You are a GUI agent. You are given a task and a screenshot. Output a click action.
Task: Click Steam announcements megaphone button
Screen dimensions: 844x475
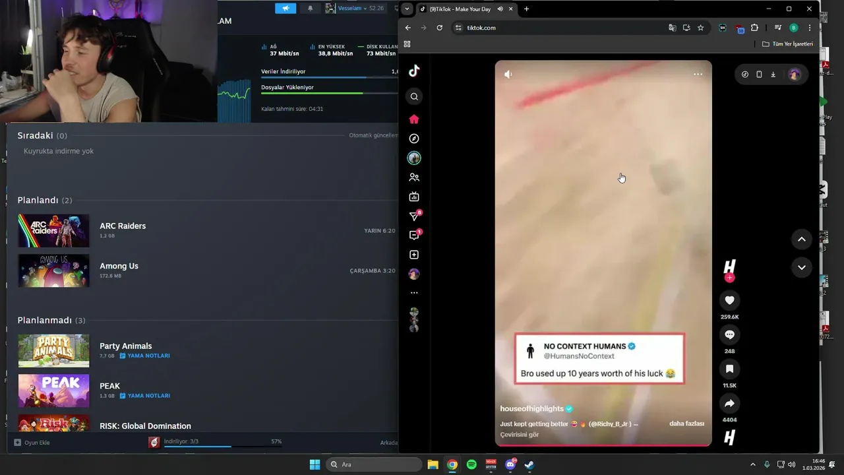pos(286,9)
